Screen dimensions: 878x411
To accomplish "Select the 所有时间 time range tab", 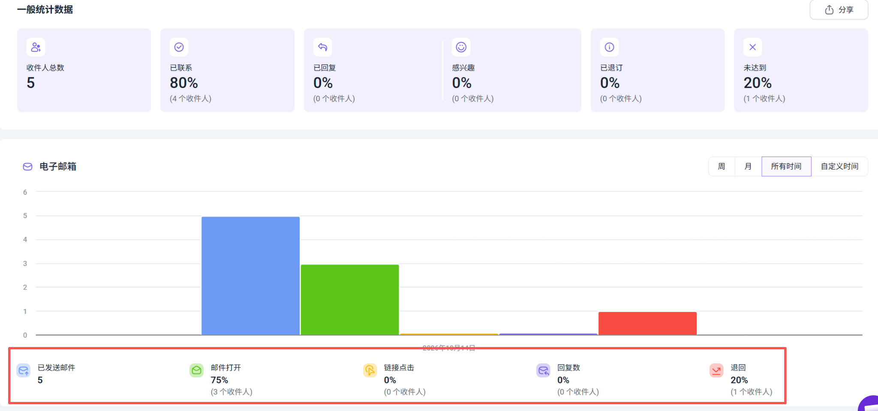I will (x=786, y=166).
